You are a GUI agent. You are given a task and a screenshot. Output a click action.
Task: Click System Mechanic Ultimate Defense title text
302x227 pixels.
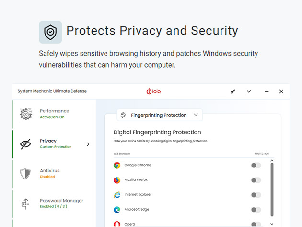tap(52, 91)
